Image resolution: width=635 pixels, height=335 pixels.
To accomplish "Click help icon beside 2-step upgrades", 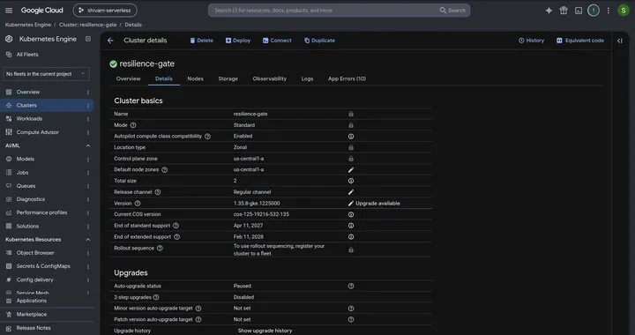I will pos(156,297).
